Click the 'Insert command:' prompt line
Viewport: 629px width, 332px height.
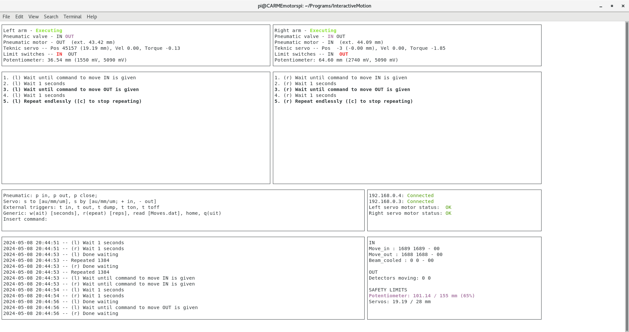pyautogui.click(x=25, y=219)
